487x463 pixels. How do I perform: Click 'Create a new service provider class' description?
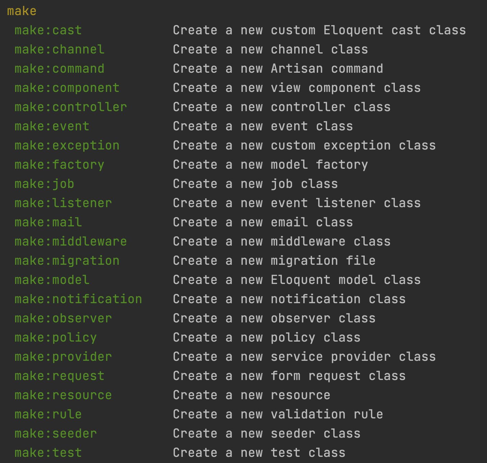tap(304, 357)
